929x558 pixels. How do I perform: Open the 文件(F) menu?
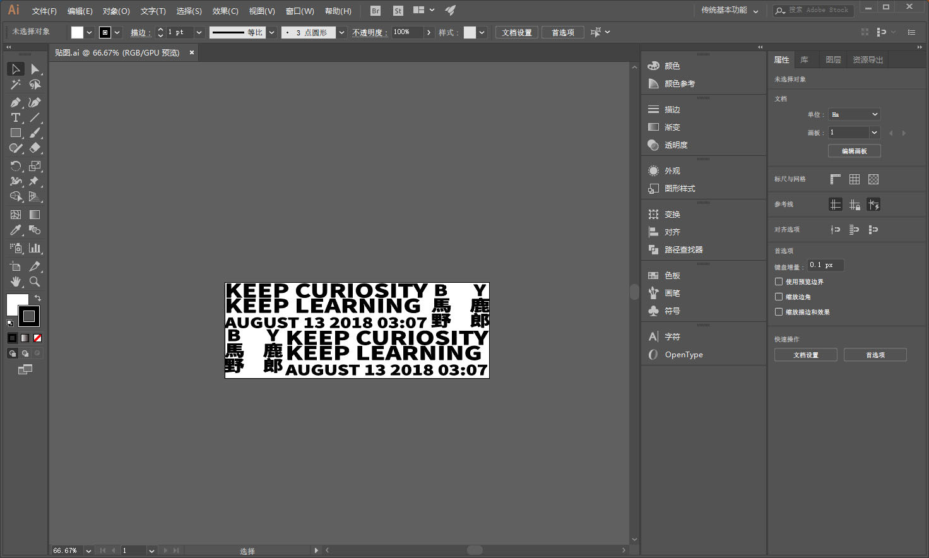(x=44, y=11)
